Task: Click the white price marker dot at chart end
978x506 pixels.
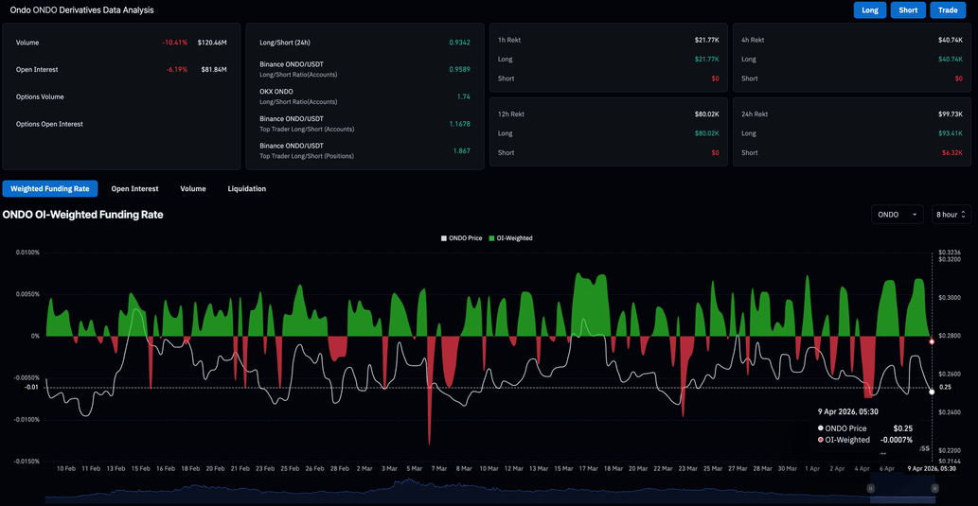Action: coord(932,392)
